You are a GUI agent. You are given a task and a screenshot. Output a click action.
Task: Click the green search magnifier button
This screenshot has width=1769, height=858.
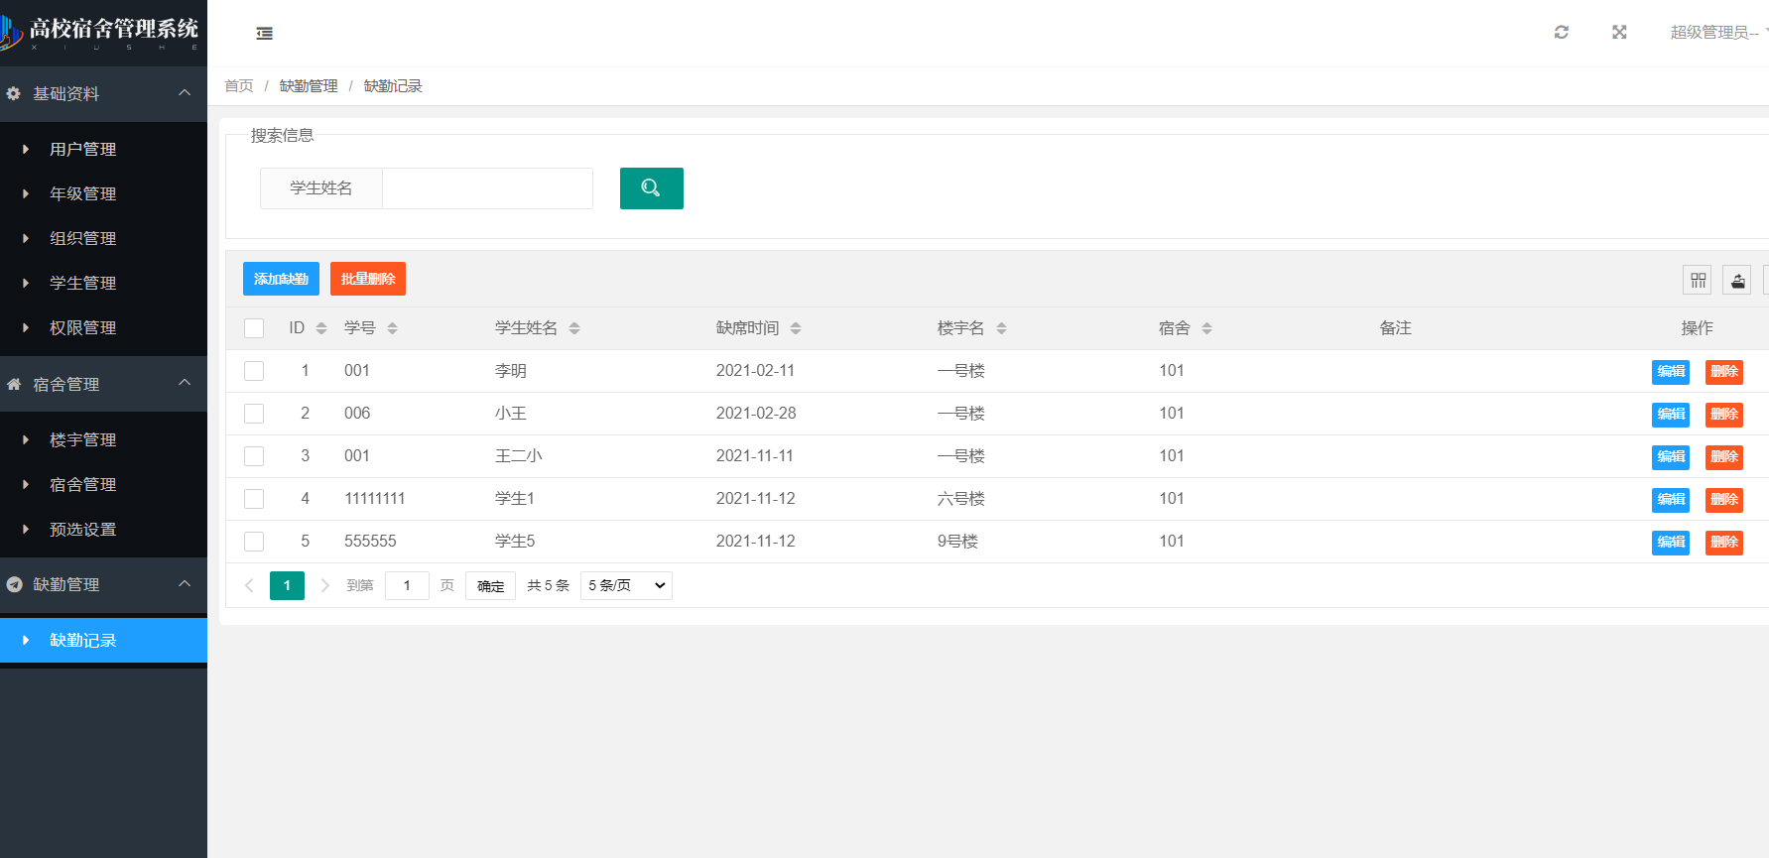click(x=651, y=188)
